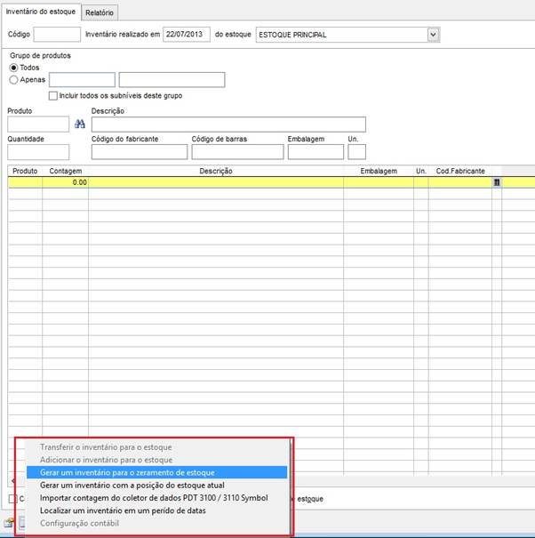This screenshot has width=535, height=538.
Task: Click the Produto column header in the grid
Action: (x=25, y=171)
